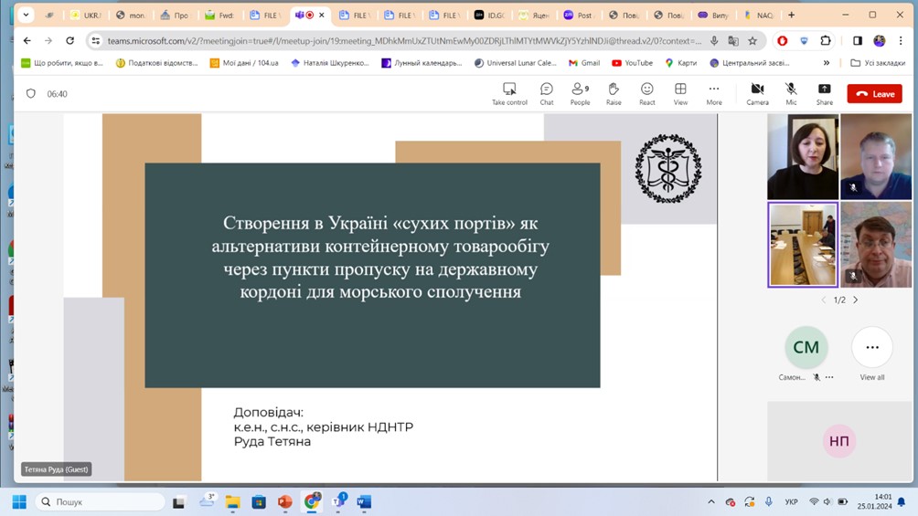Open the Карти bookmark
918x516 pixels.
pos(681,63)
